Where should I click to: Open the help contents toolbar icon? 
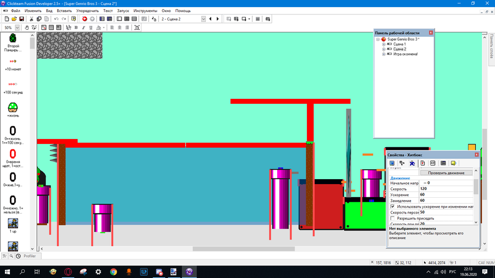pyautogui.click(x=74, y=19)
